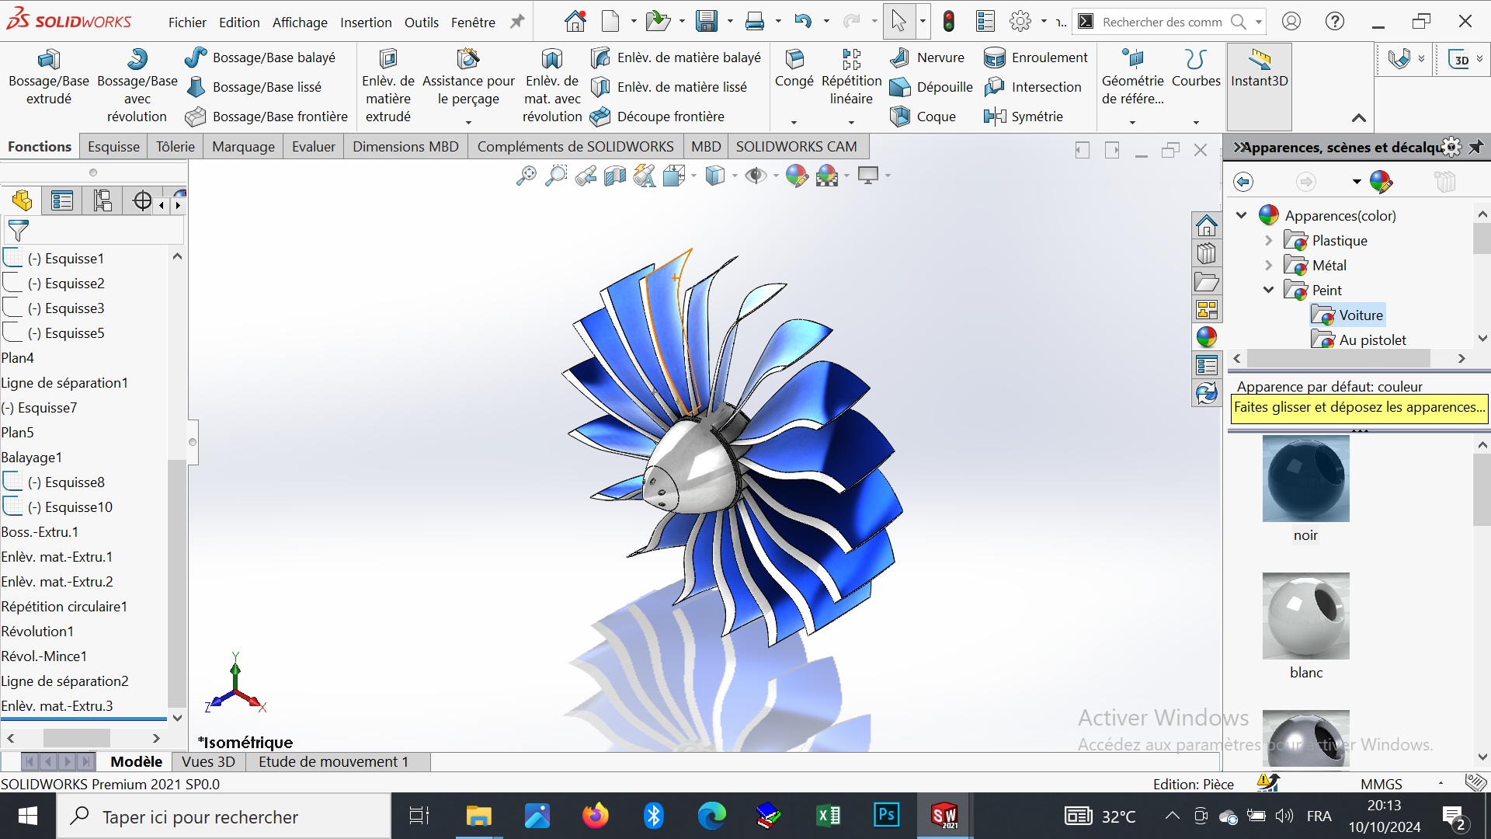Viewport: 1491px width, 839px height.
Task: Switch to Evaluer tab
Action: point(314,147)
